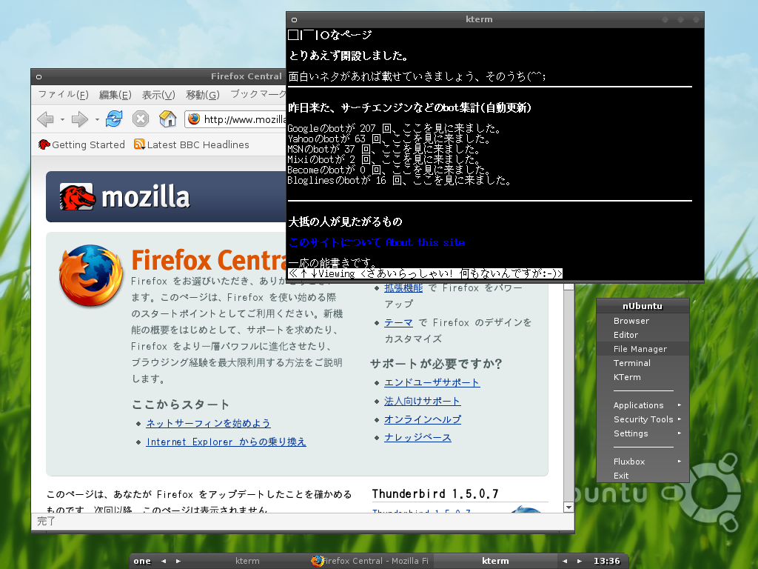
Task: Reload the page in Firefox
Action: coord(114,119)
